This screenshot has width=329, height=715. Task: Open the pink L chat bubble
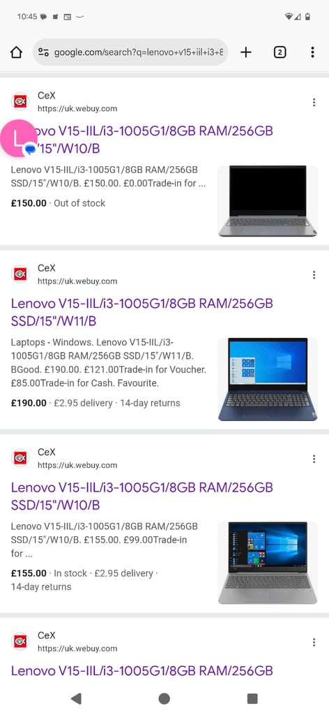point(18,139)
